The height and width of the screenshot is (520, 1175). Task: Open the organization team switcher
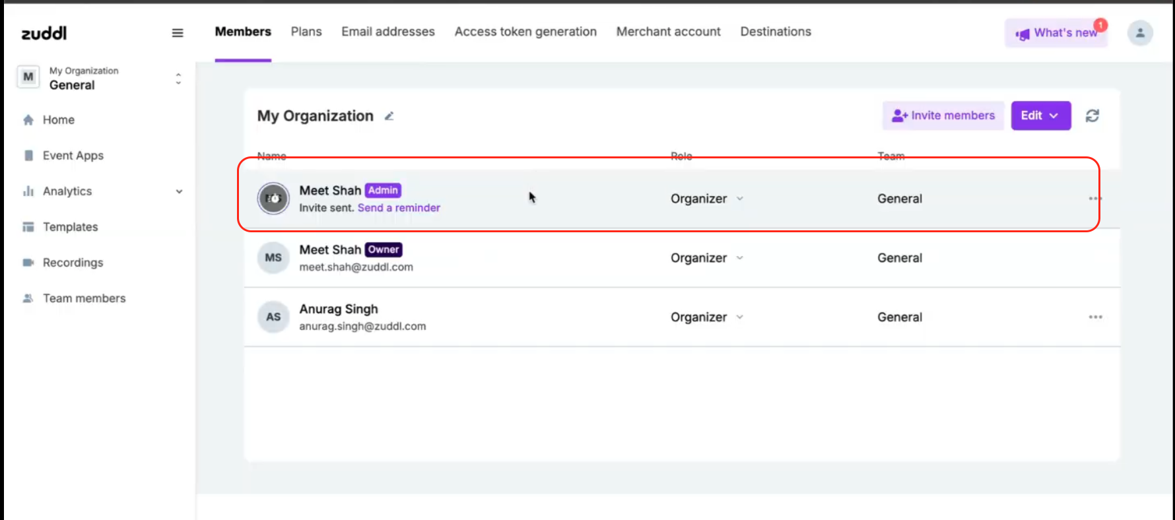tap(178, 79)
